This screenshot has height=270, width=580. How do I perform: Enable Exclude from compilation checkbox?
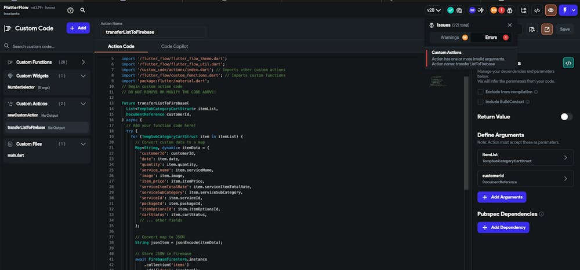[x=480, y=92]
